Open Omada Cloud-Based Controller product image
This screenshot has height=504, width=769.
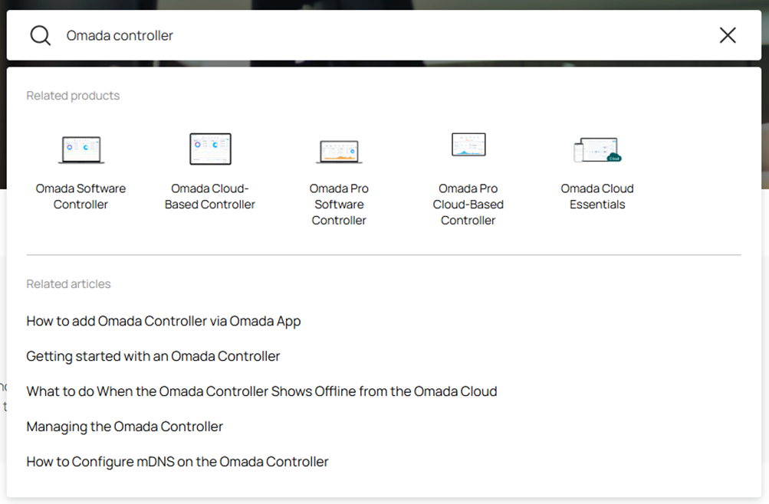click(x=210, y=149)
